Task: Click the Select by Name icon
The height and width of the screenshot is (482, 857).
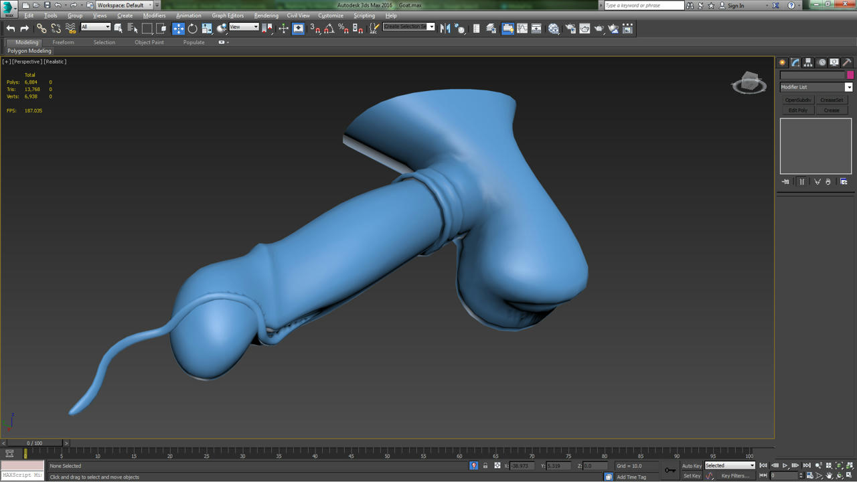Action: click(133, 28)
